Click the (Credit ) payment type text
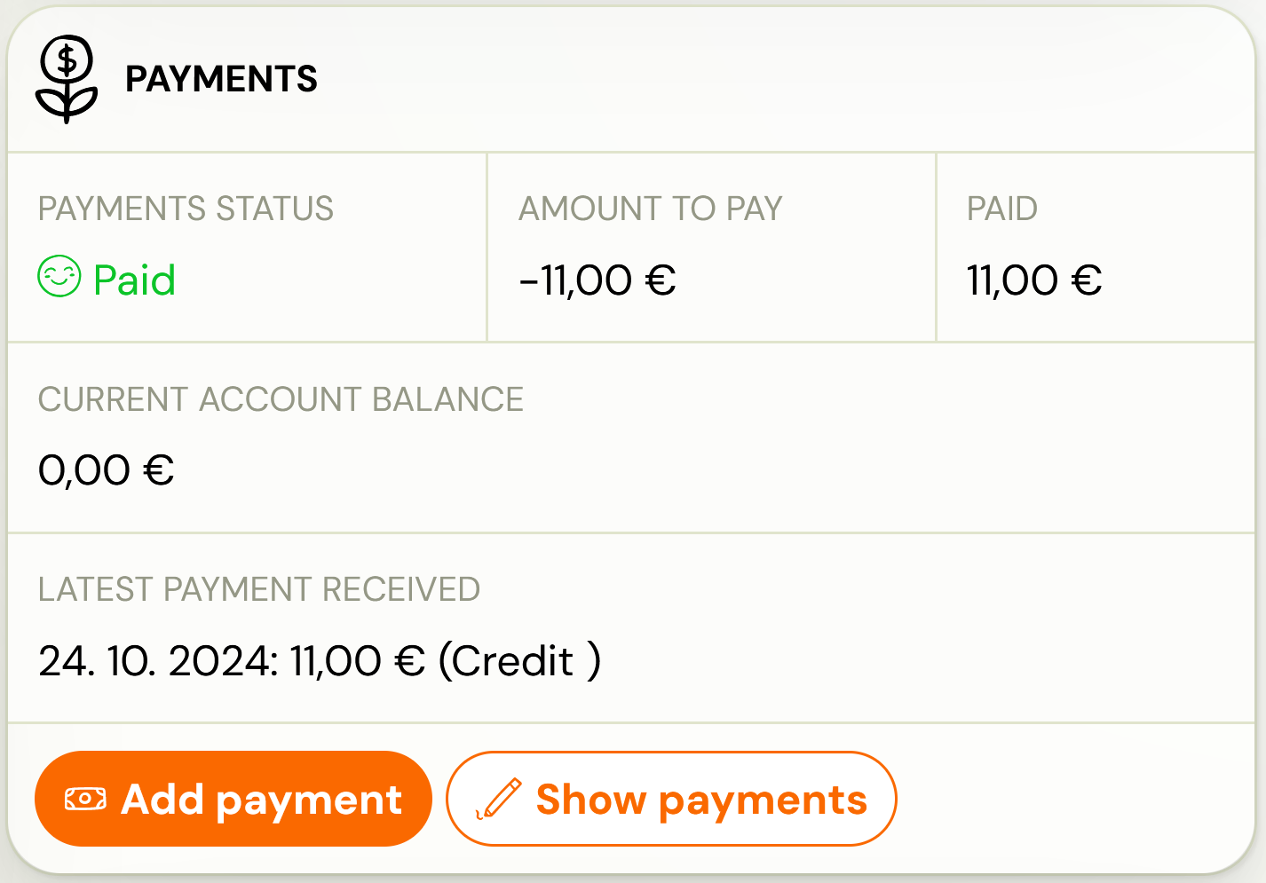1266x883 pixels. (519, 661)
